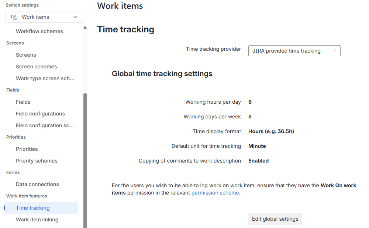Viewport: 369px width, 228px height.
Task: Open Field configurations page
Action: tap(40, 114)
